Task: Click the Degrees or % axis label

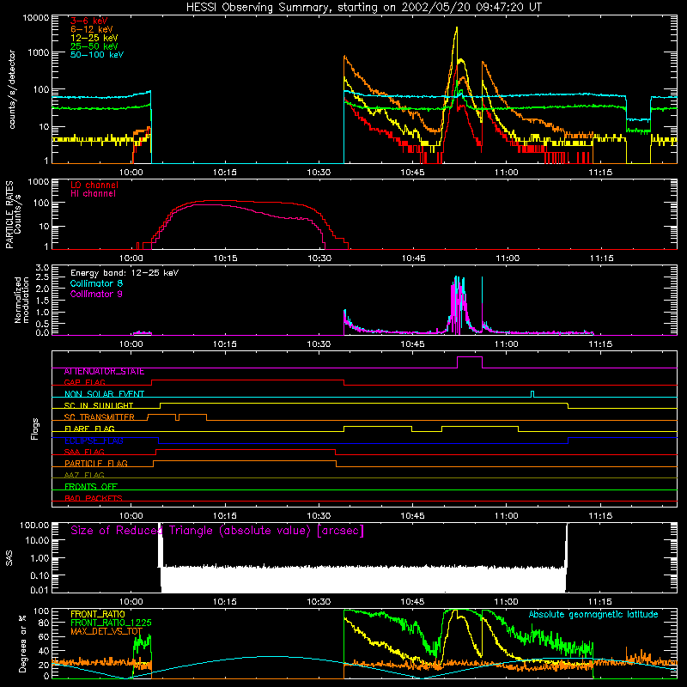Action: (x=23, y=643)
